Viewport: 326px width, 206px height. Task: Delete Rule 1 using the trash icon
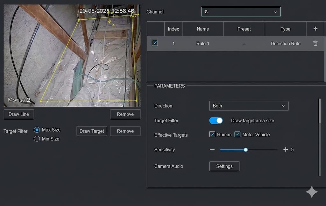tap(315, 44)
